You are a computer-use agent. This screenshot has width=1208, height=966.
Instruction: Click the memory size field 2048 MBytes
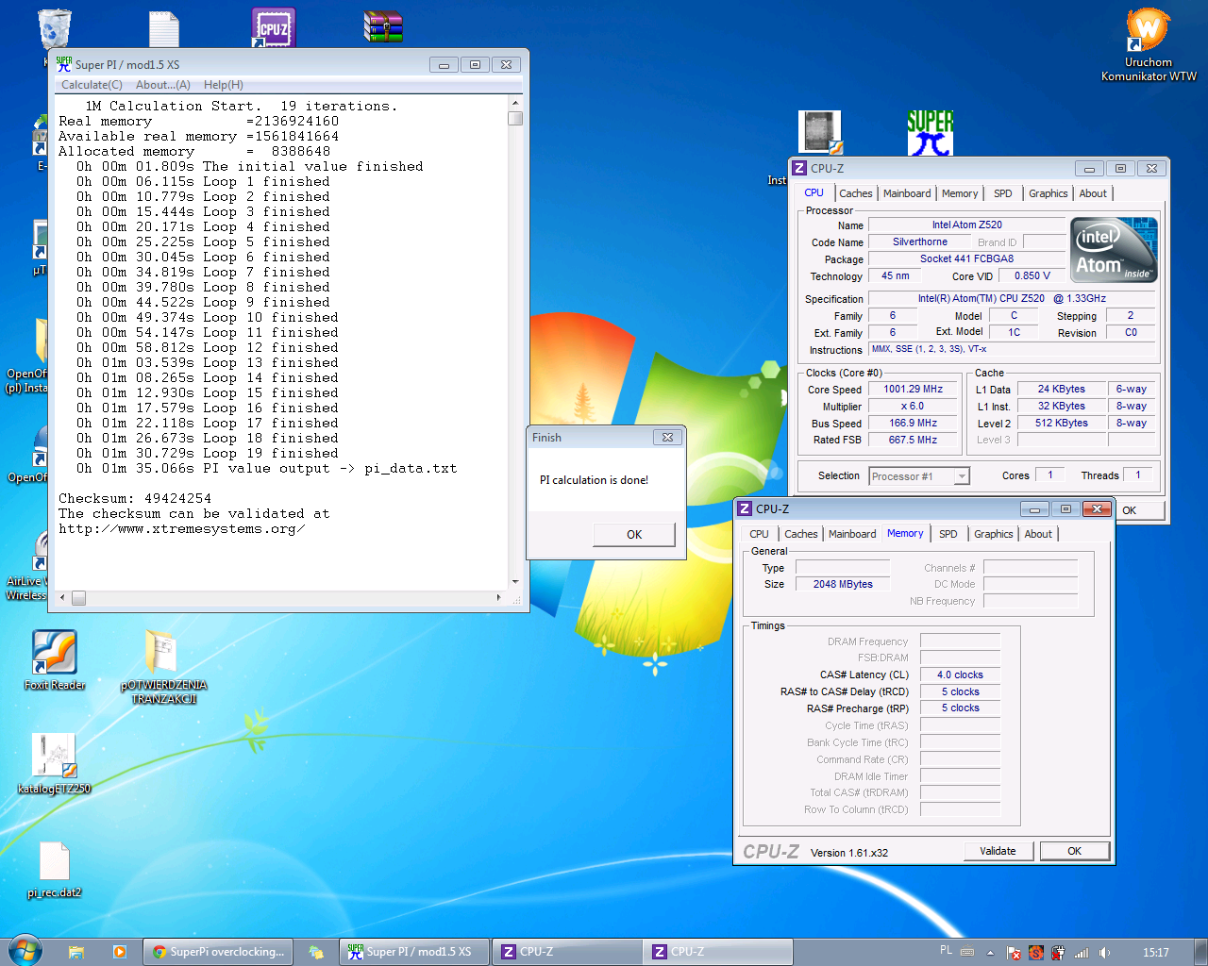[x=843, y=584]
